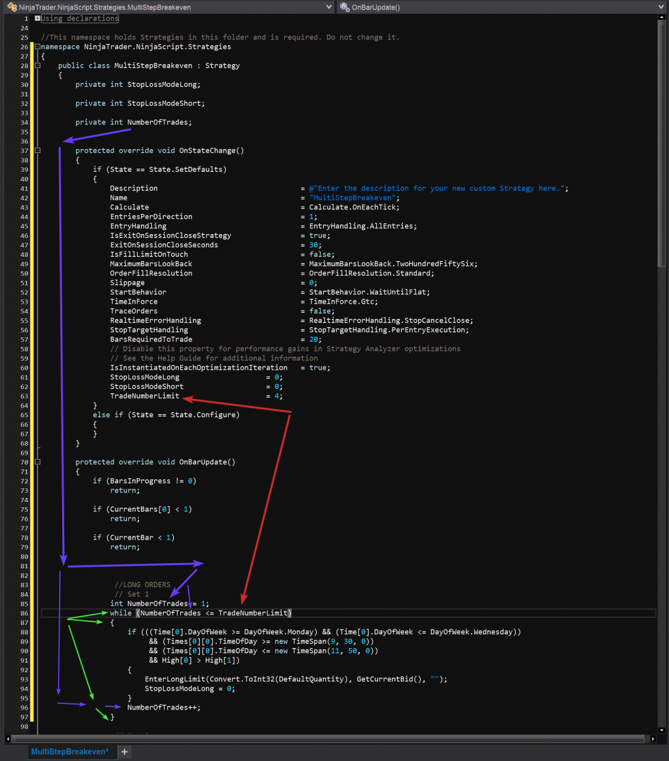Collapse the OnStateChange method fold
Image resolution: width=669 pixels, height=761 pixels.
36,150
